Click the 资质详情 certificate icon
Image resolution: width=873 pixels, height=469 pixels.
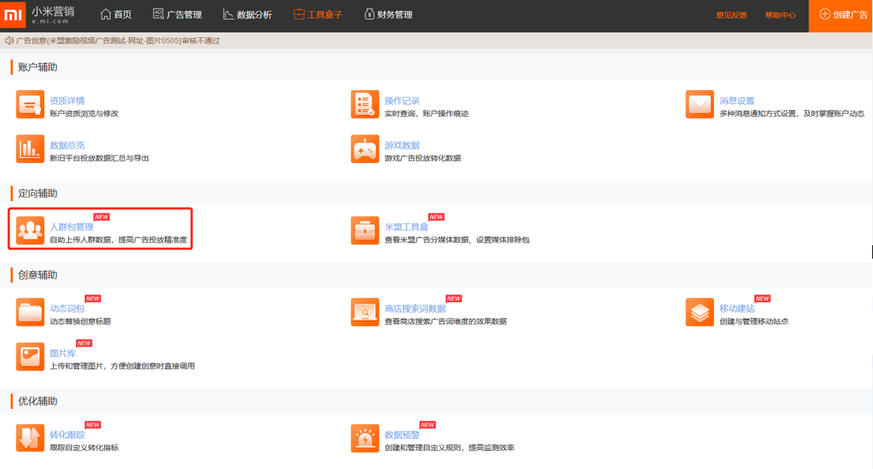30,105
